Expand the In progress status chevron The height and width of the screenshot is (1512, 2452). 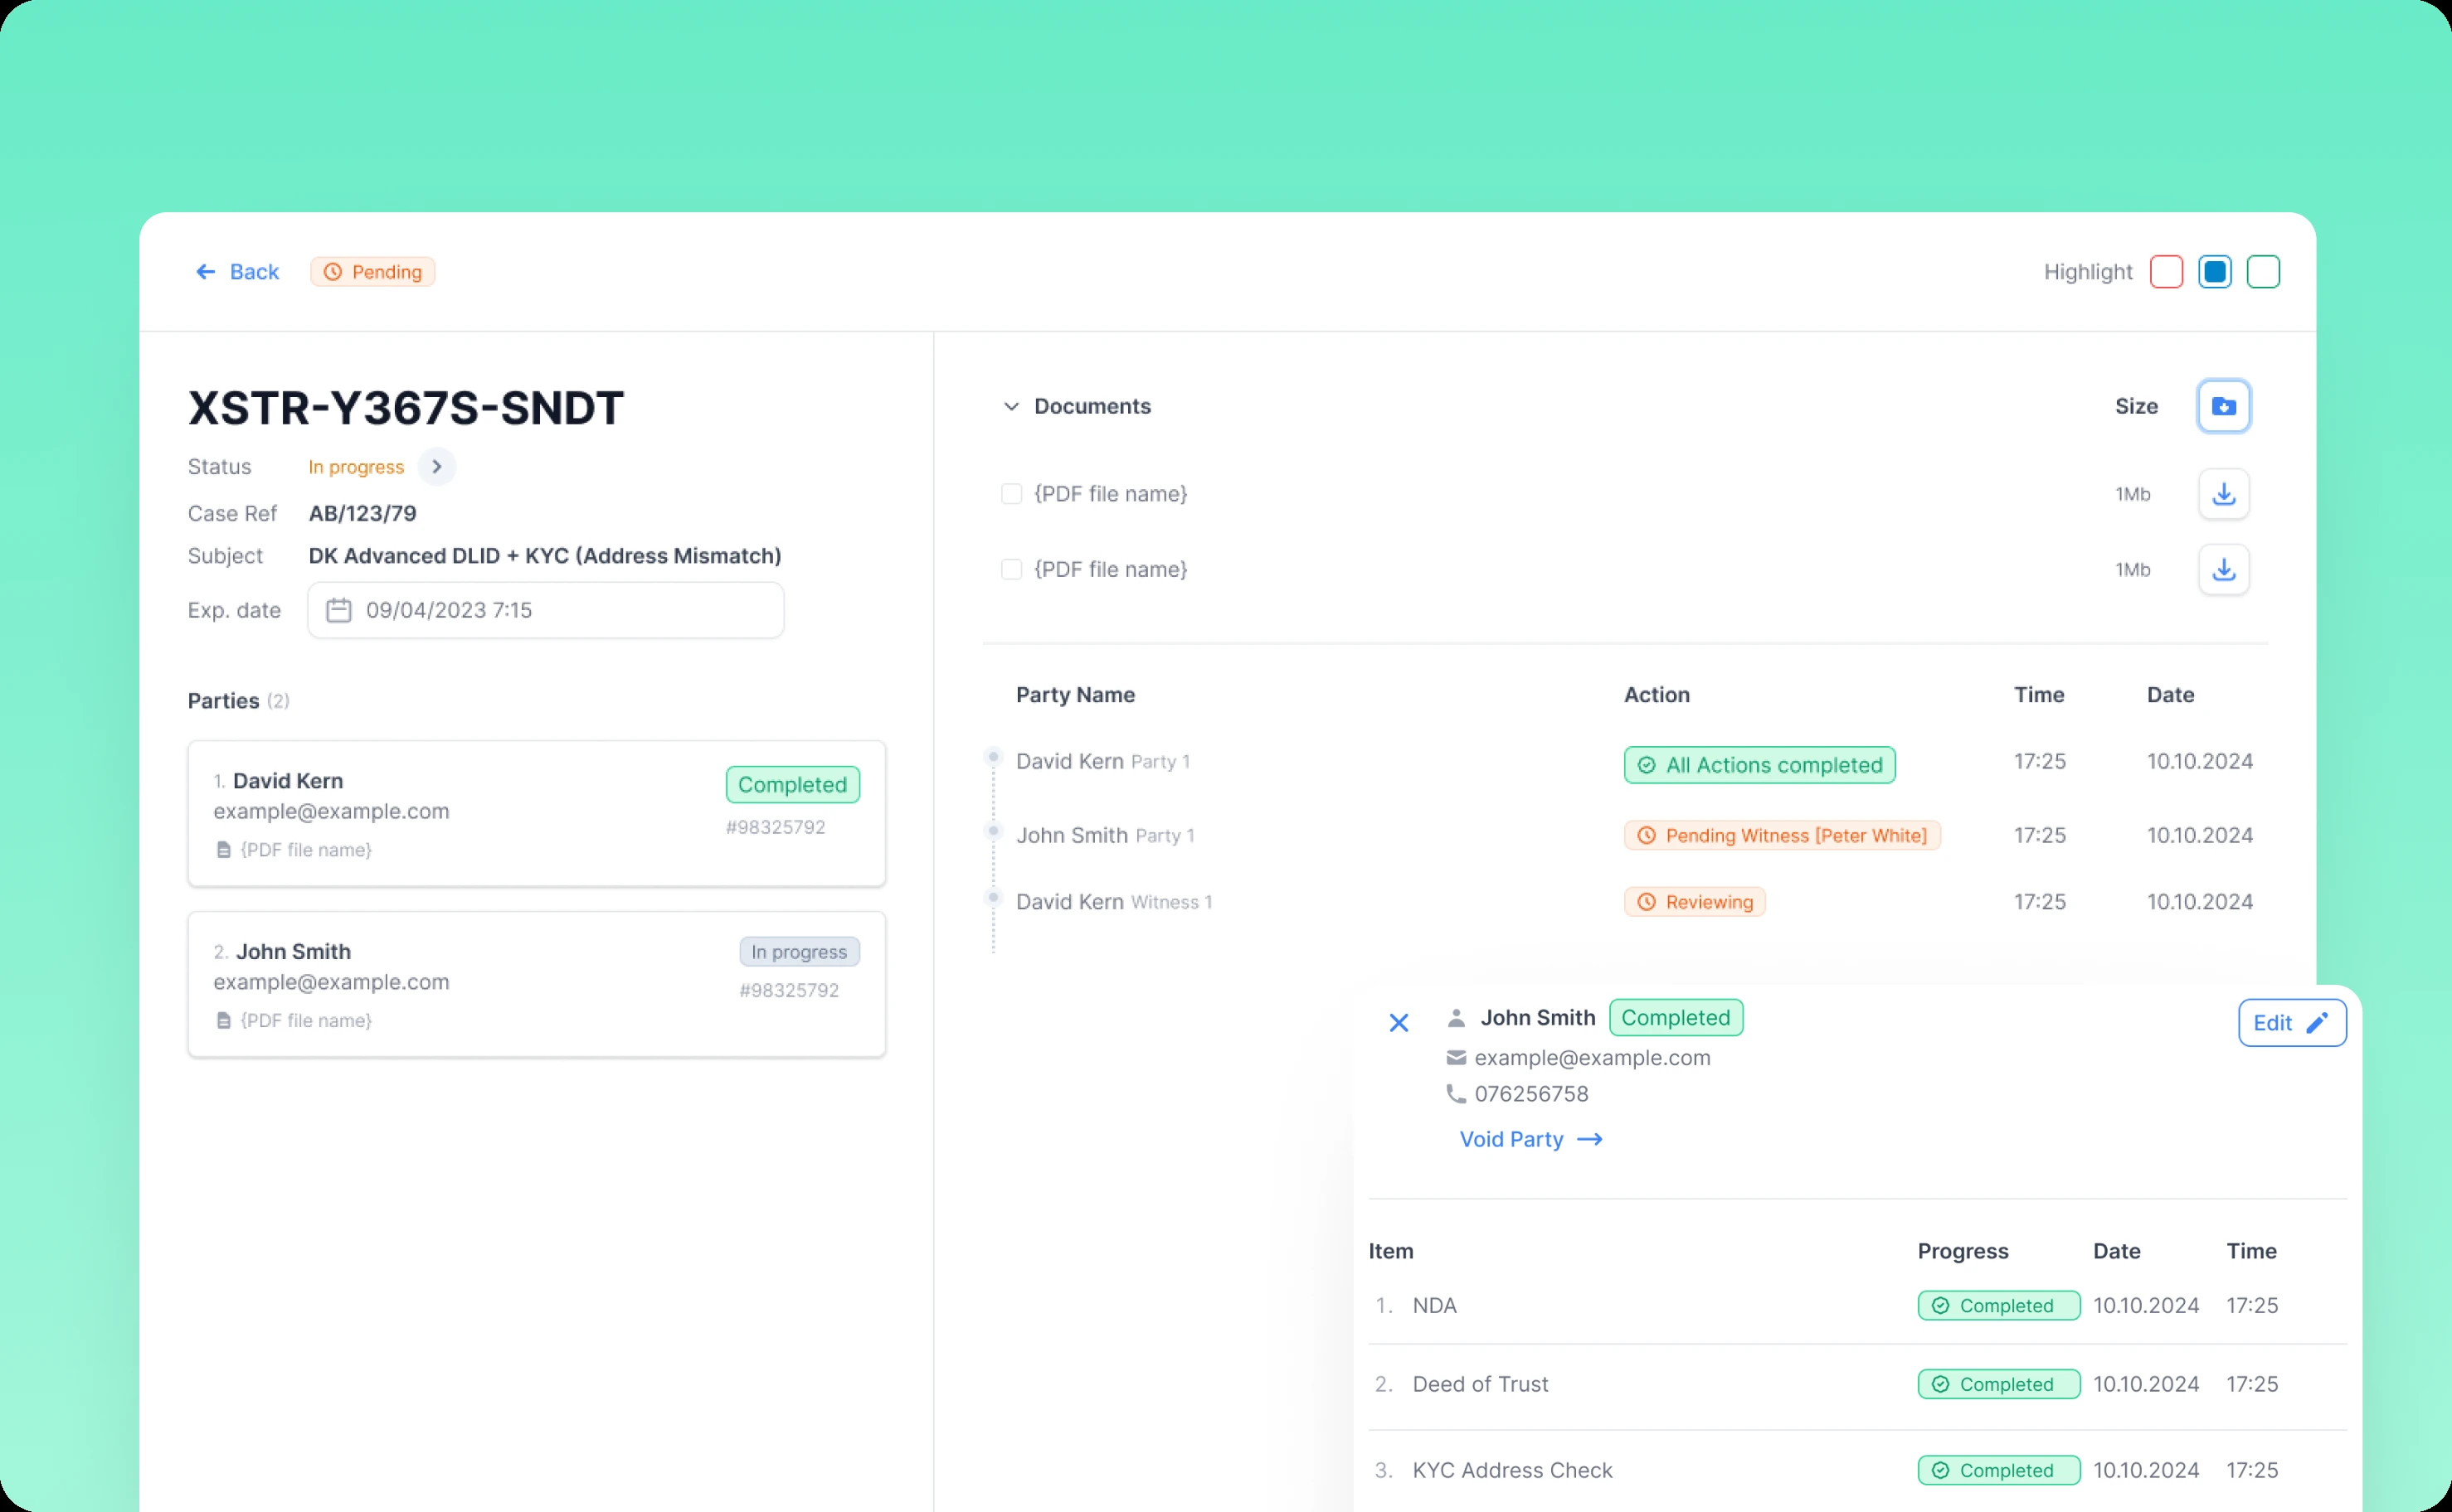click(x=436, y=467)
